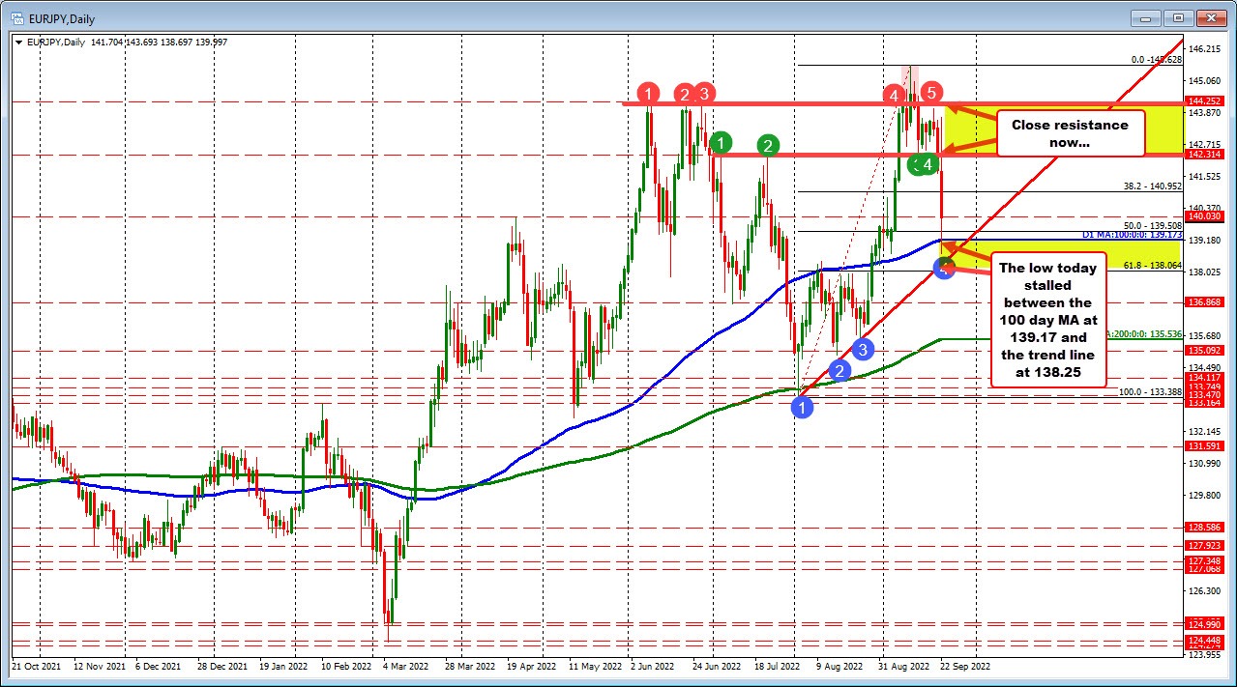Click the red price label 124.990

point(1202,623)
